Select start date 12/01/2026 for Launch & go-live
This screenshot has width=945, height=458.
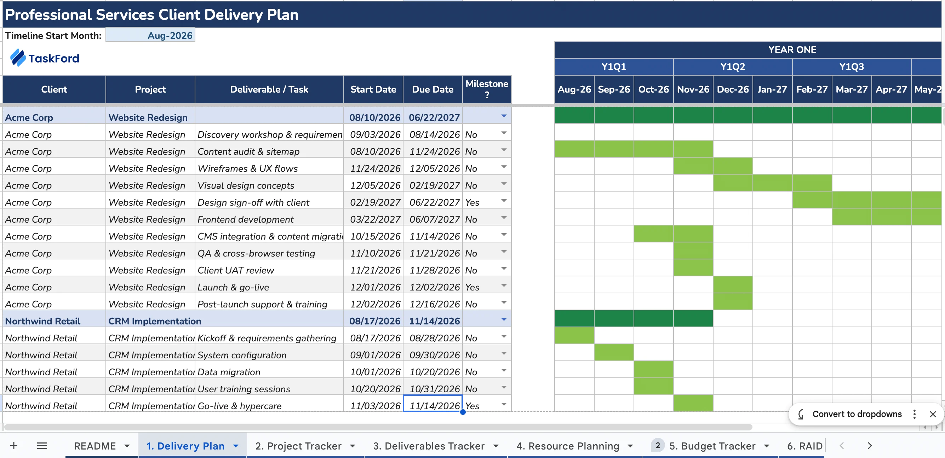[x=373, y=286]
